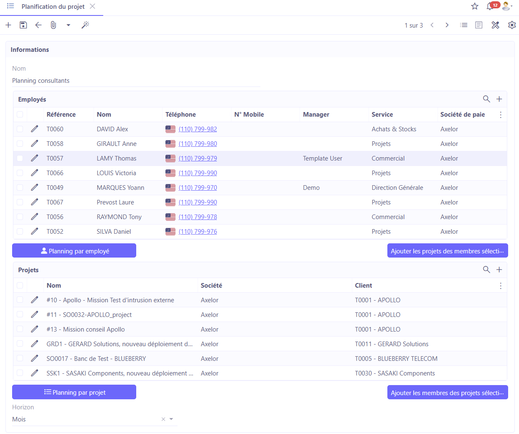This screenshot has width=519, height=434.
Task: Edit the MARQUES Yoann row pencil
Action: pyautogui.click(x=35, y=187)
